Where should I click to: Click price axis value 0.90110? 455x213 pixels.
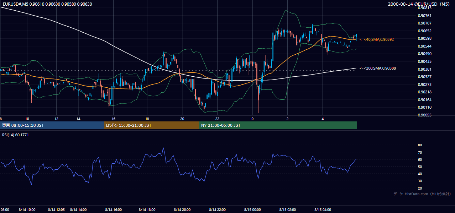tap(424, 107)
